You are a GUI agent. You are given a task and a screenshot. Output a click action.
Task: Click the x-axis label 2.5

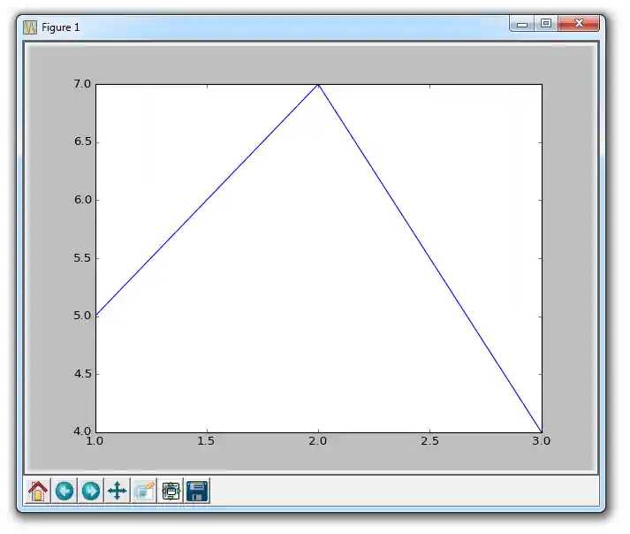[429, 441]
